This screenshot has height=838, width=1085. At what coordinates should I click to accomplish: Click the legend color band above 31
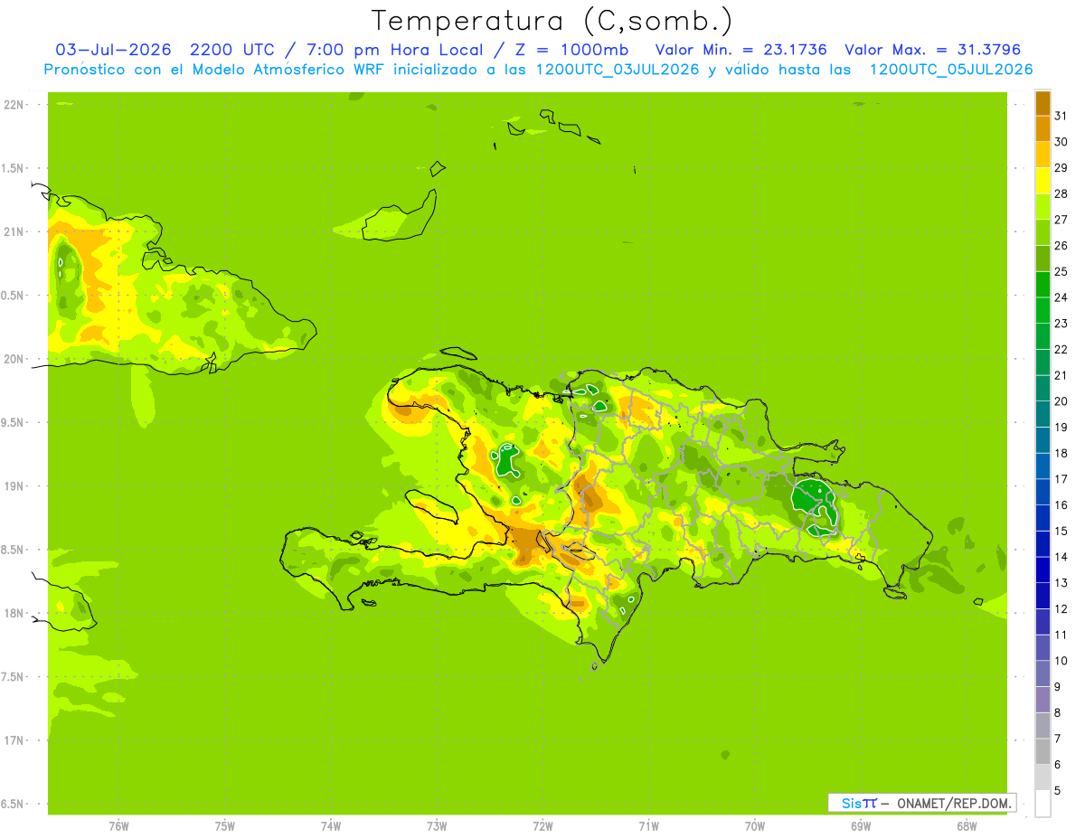click(1043, 103)
